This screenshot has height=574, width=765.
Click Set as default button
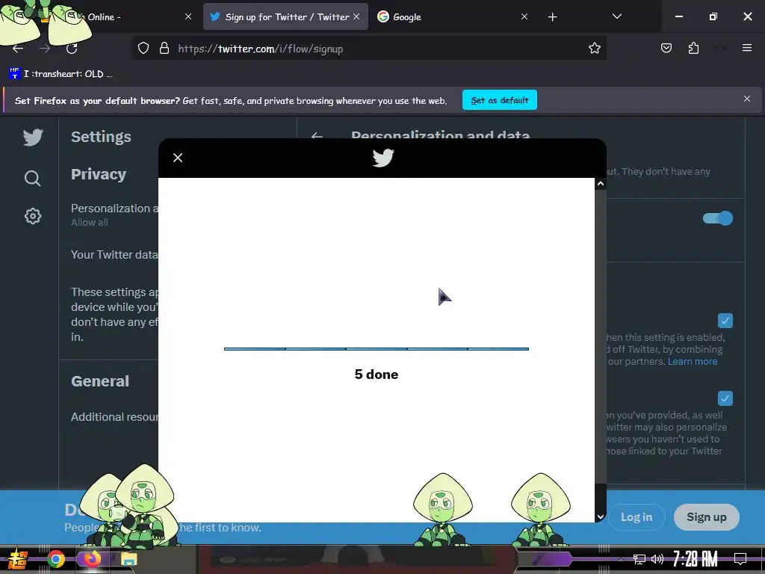500,100
